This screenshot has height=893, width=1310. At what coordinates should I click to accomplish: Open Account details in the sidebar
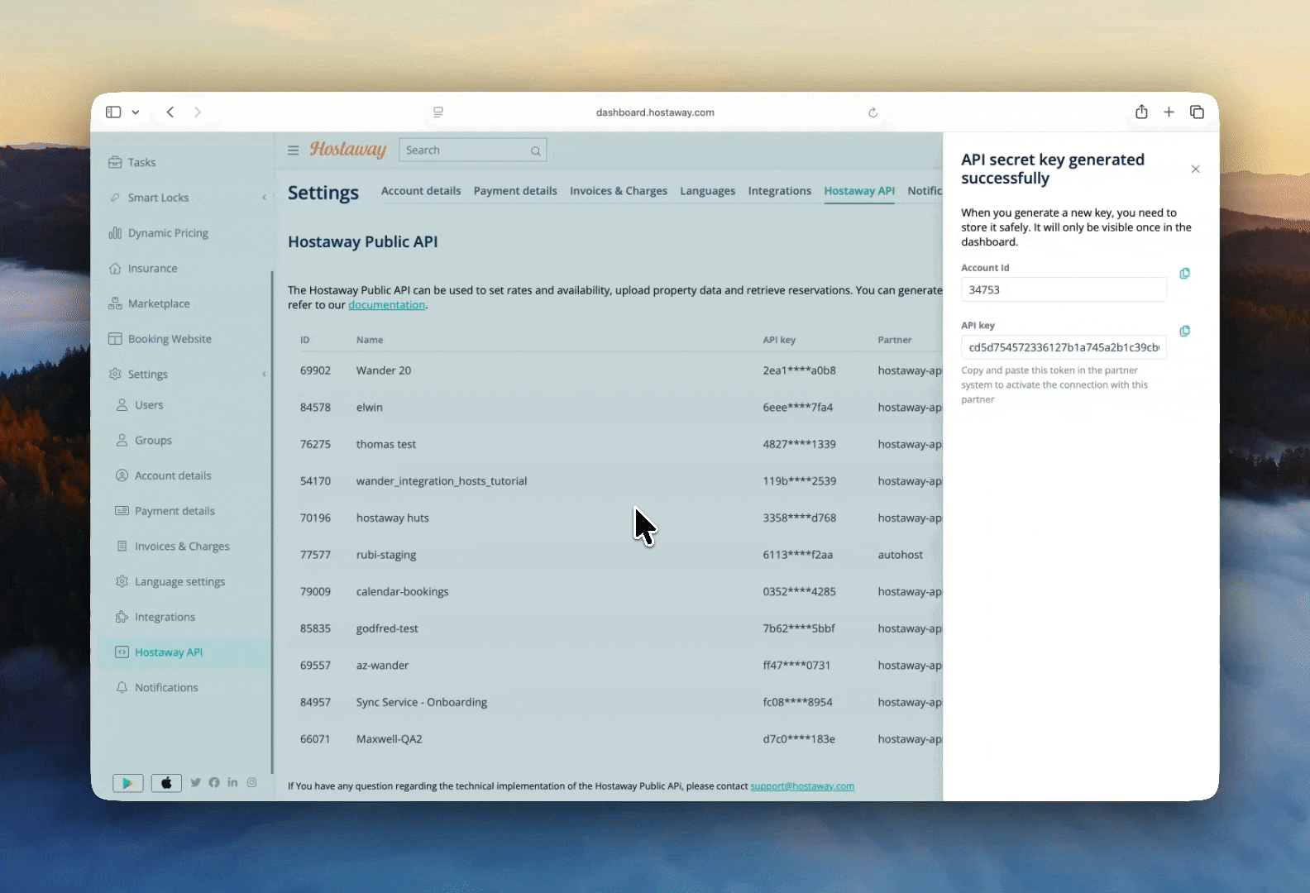(x=173, y=475)
